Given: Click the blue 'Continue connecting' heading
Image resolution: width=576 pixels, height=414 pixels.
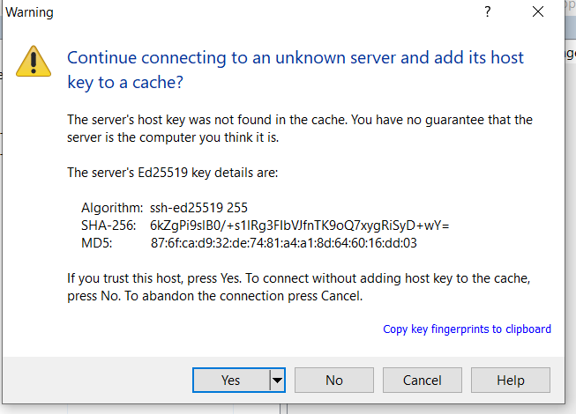Looking at the screenshot, I should 295,70.
